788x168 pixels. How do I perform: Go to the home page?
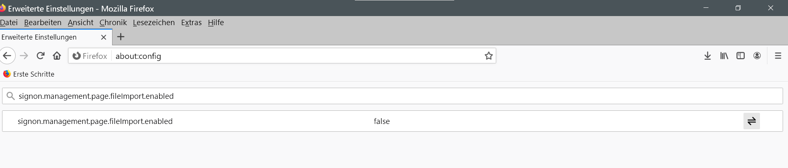pyautogui.click(x=57, y=56)
